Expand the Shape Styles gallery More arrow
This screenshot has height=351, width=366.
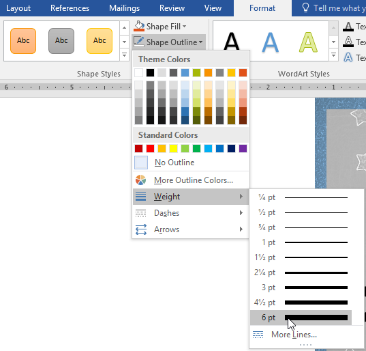click(125, 55)
